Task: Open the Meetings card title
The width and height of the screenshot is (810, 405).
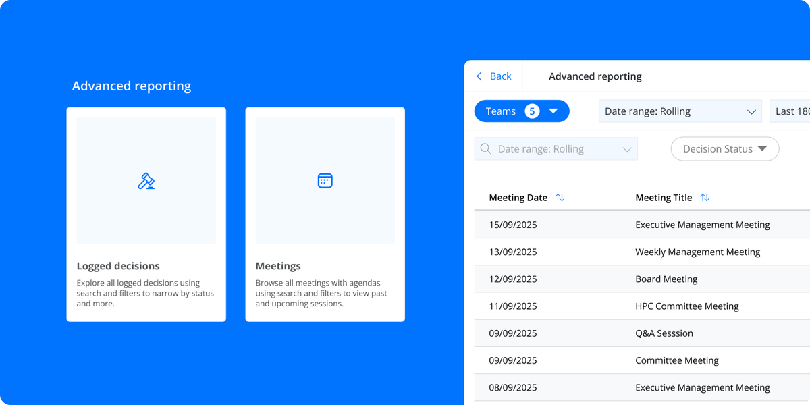Action: (x=278, y=266)
